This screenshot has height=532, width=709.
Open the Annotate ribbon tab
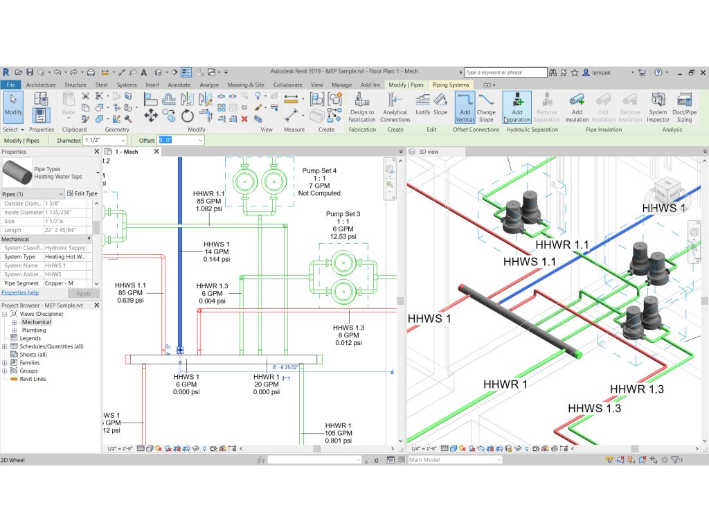179,85
